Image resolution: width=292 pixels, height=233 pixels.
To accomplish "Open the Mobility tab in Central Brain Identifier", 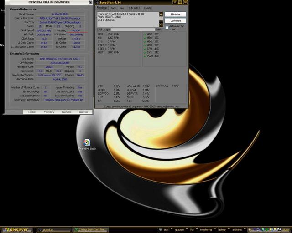I will click(x=49, y=112).
